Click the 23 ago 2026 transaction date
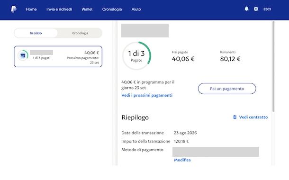 point(185,133)
